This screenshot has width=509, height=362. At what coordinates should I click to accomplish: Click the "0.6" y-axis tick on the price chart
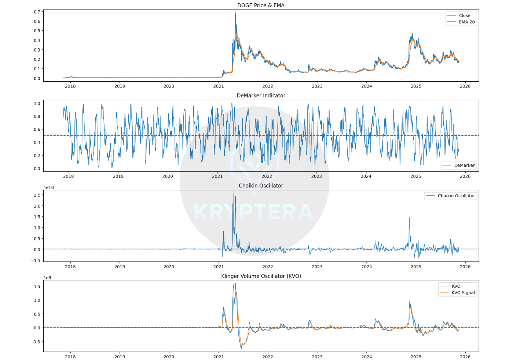click(37, 22)
